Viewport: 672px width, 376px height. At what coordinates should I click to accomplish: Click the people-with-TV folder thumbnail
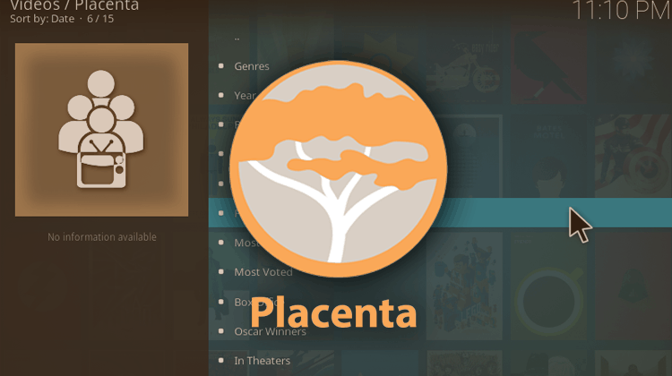[101, 129]
